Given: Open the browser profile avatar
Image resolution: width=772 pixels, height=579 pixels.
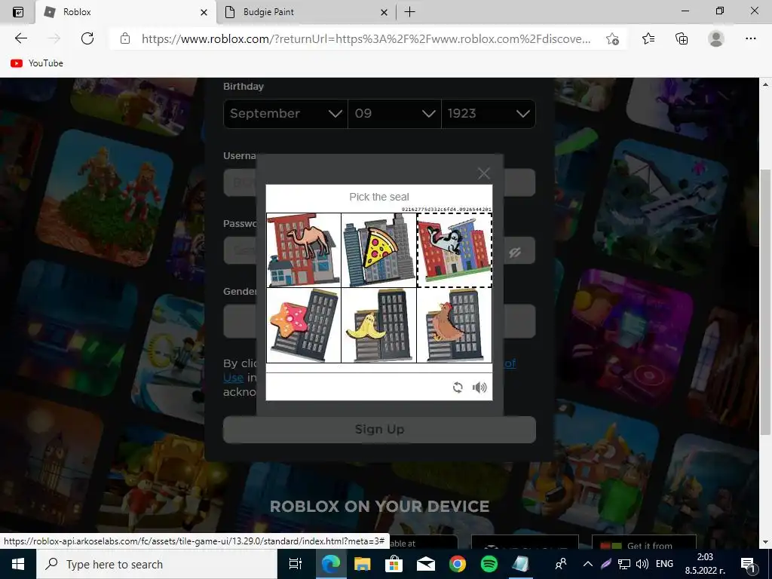Looking at the screenshot, I should 716,38.
